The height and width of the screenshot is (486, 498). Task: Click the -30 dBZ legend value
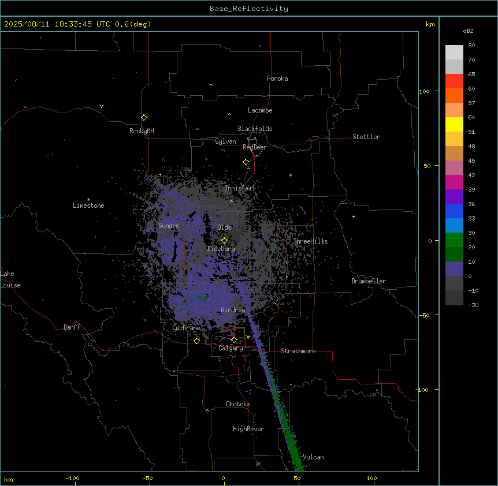[473, 305]
